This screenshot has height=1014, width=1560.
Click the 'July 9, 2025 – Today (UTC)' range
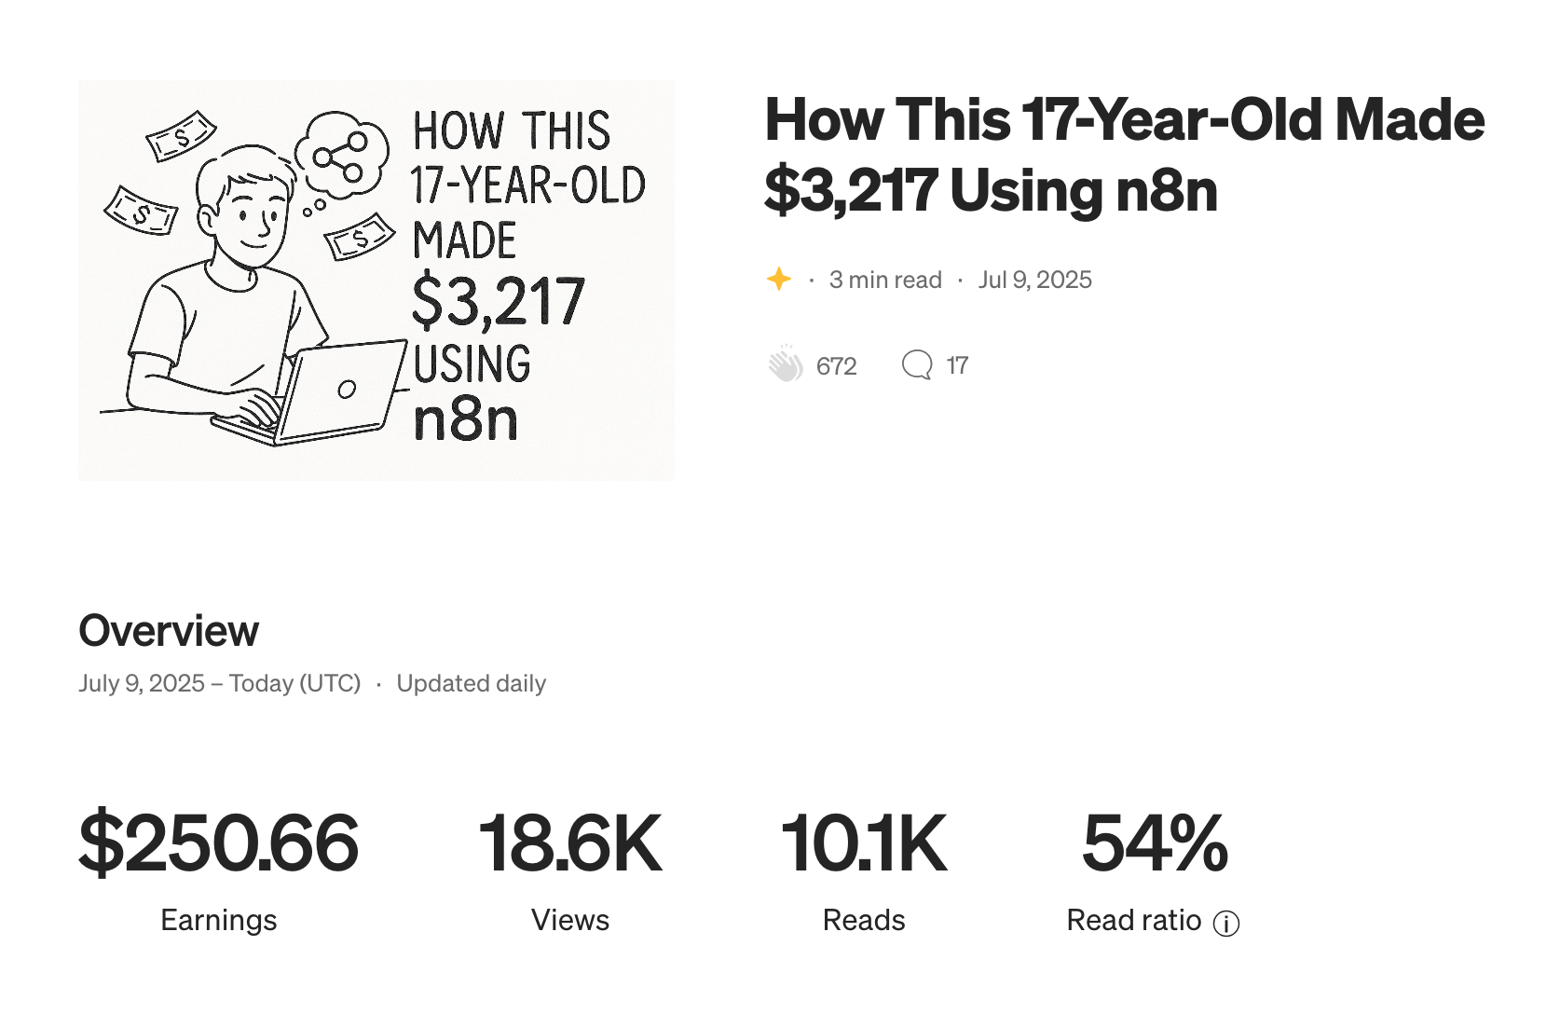tap(219, 683)
